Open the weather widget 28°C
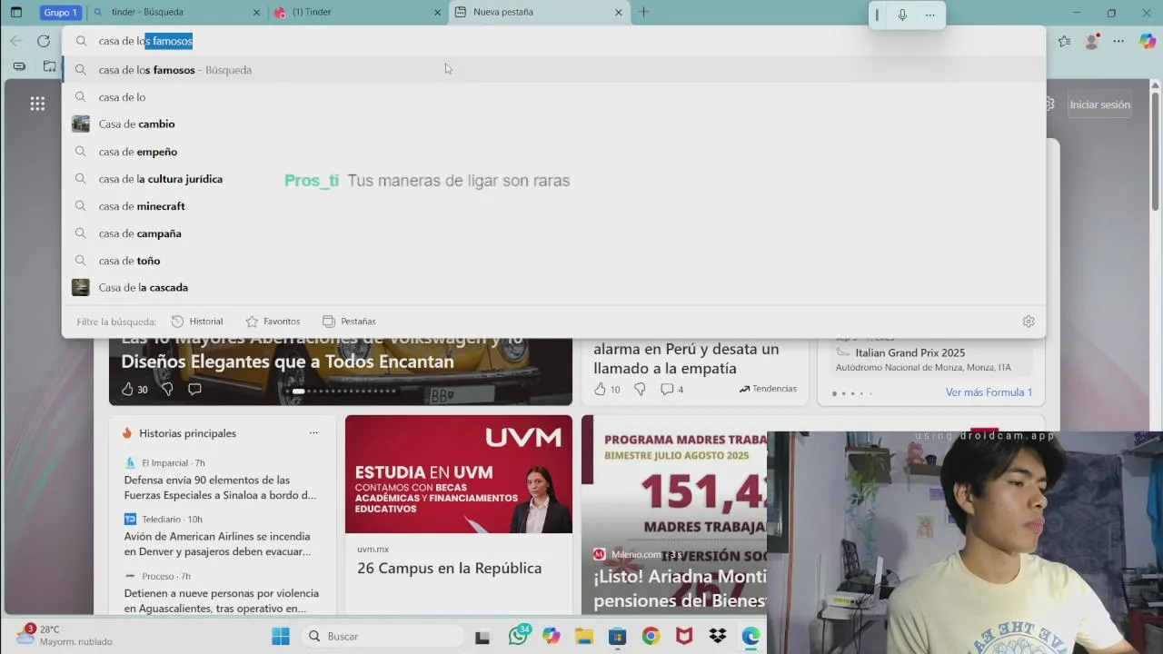 pyautogui.click(x=64, y=635)
